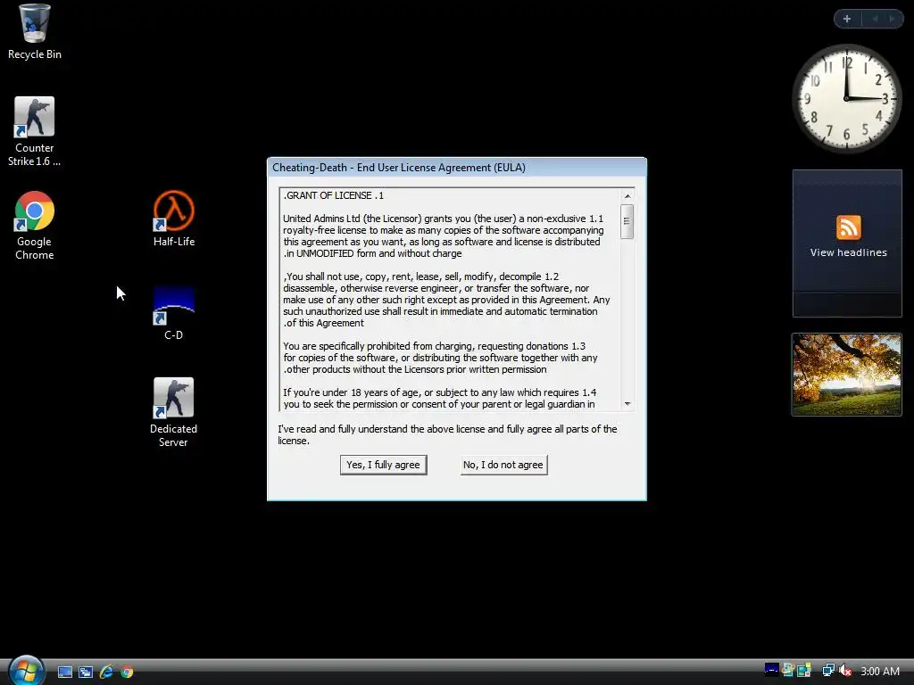Click the orange RSS feed icon gadget

(x=848, y=227)
